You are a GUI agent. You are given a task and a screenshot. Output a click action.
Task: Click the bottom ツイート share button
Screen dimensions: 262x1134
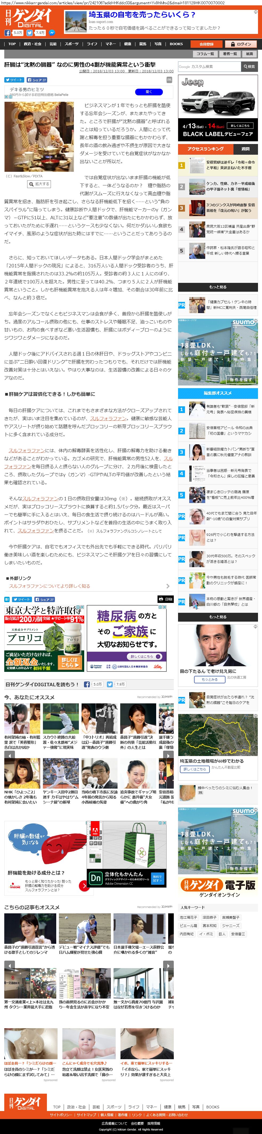click(22, 599)
